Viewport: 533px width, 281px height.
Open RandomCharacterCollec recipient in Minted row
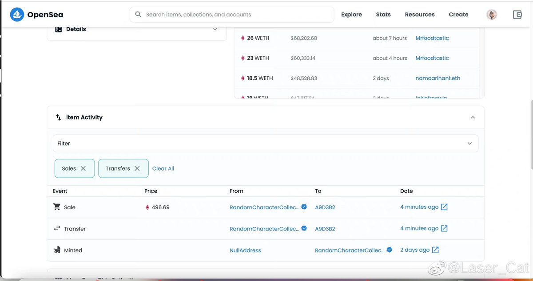coord(350,250)
